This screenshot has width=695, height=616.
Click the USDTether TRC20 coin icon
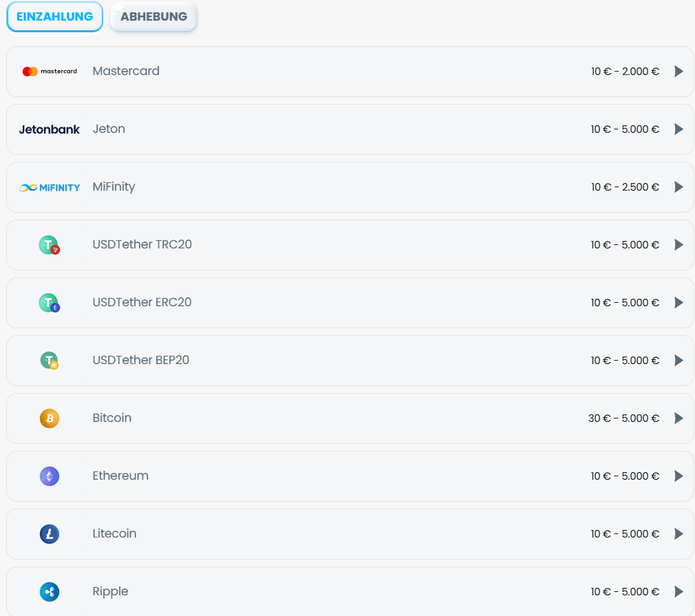click(x=49, y=245)
